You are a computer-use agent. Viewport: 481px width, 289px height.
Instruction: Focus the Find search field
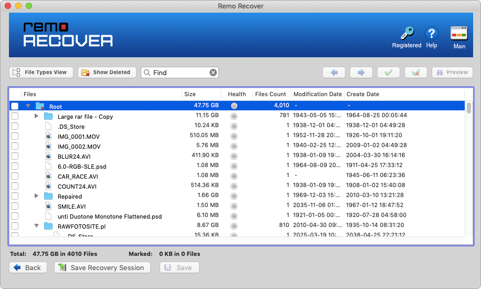(180, 73)
